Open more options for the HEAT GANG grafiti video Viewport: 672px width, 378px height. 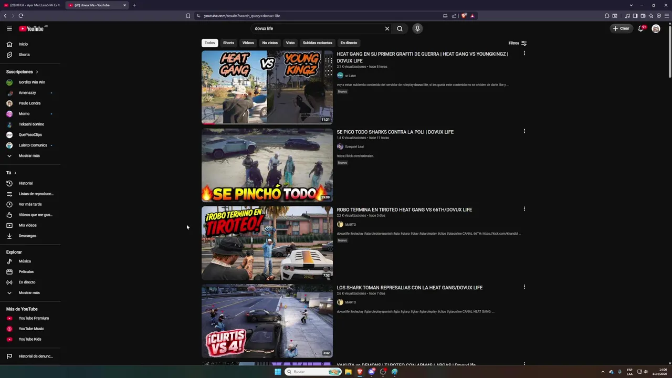pyautogui.click(x=524, y=54)
